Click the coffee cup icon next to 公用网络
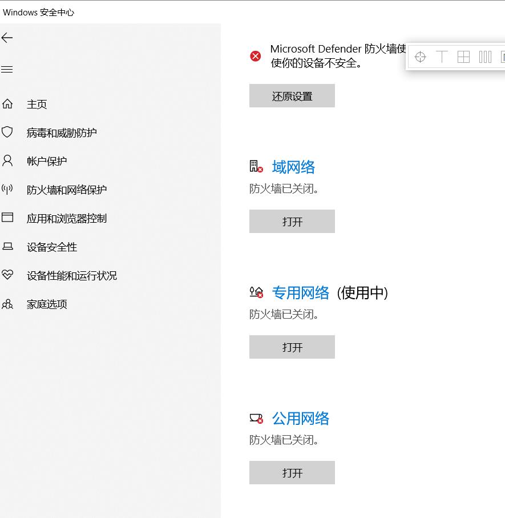The image size is (505, 518). click(256, 419)
